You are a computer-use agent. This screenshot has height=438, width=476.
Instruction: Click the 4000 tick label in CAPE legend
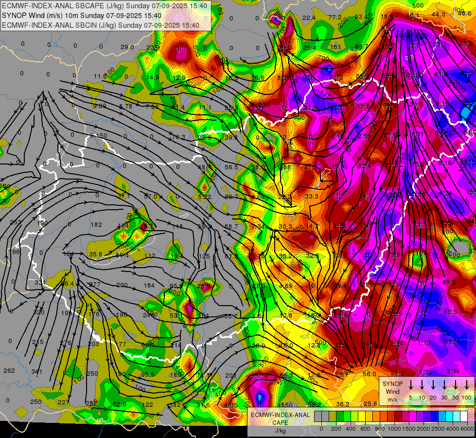453,429
